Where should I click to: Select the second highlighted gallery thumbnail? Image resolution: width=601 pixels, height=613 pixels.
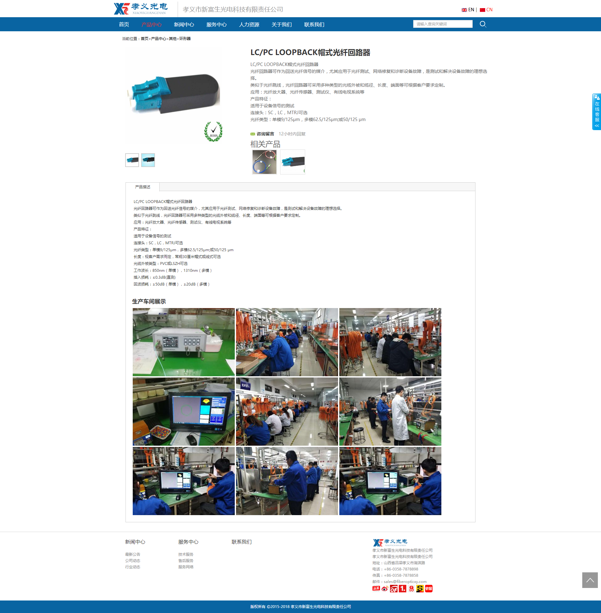148,160
